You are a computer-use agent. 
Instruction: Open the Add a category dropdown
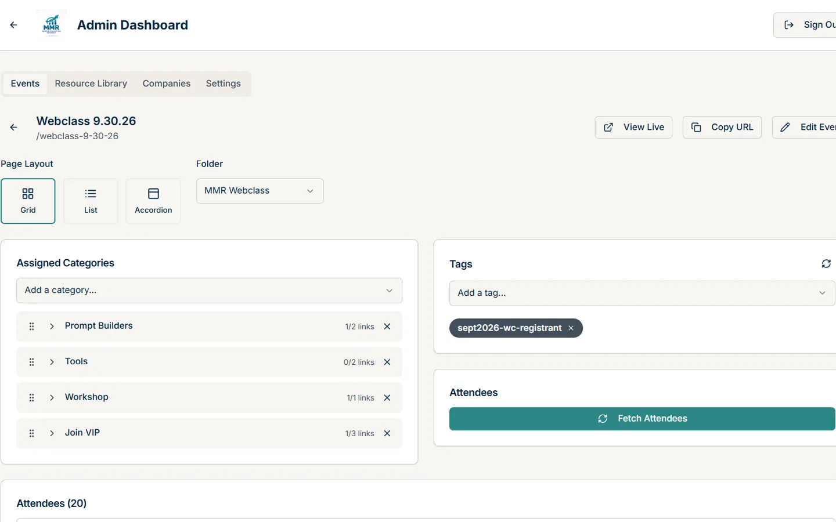tap(209, 291)
